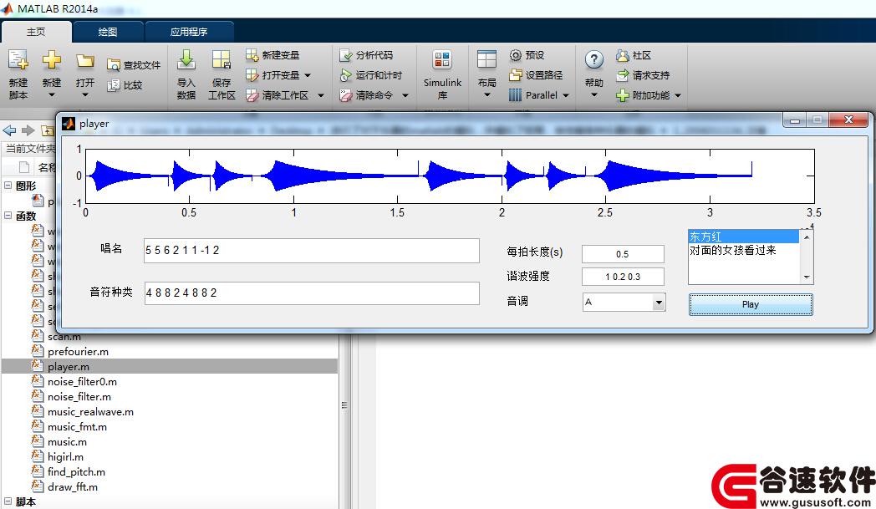This screenshot has height=509, width=876.
Task: Open the 打开变量 dropdown
Action: [x=278, y=75]
